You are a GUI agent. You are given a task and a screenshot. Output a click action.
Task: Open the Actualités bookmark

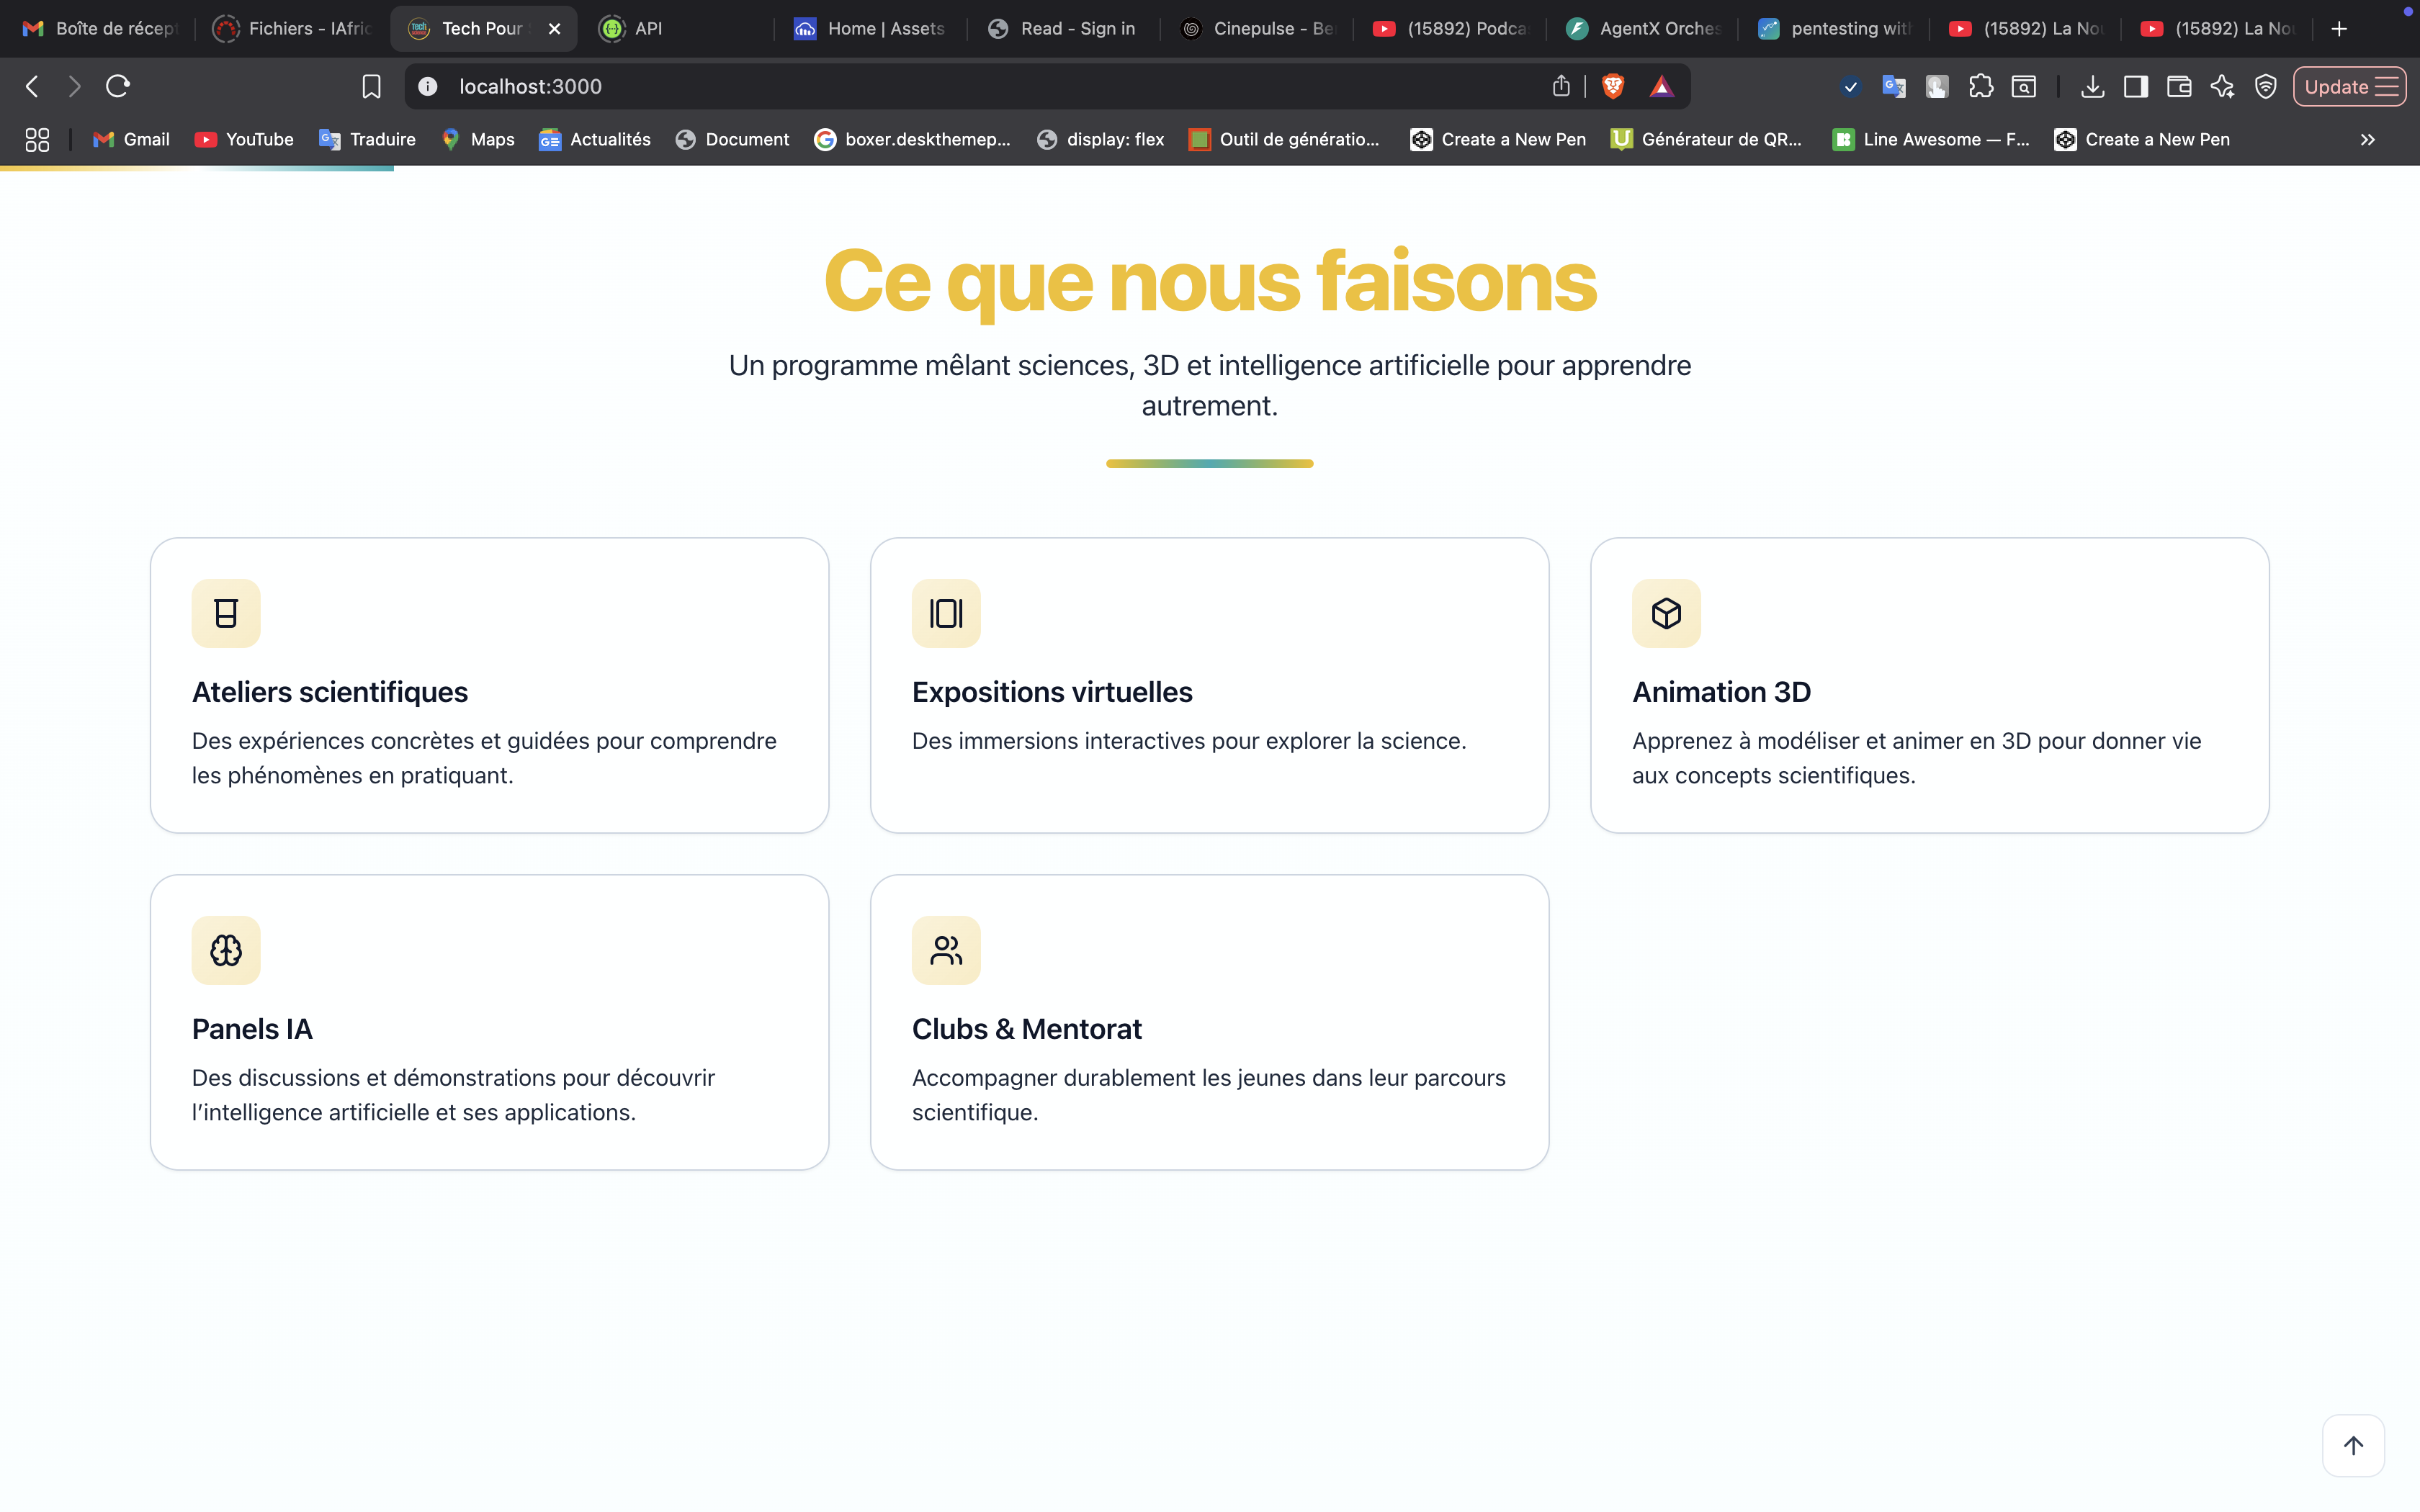[595, 139]
